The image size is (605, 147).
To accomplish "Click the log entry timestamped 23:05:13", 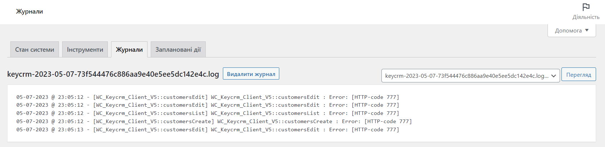I will (207, 130).
